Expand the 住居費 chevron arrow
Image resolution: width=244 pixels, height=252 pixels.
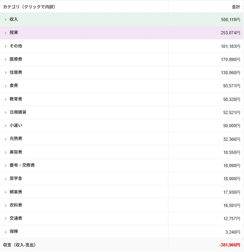tap(6, 73)
